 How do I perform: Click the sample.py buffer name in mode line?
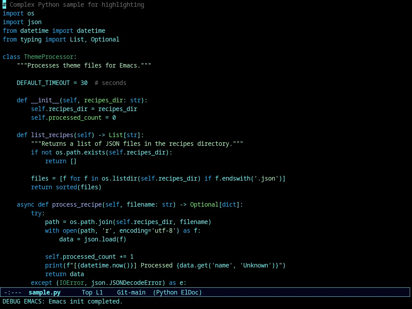(x=44, y=292)
